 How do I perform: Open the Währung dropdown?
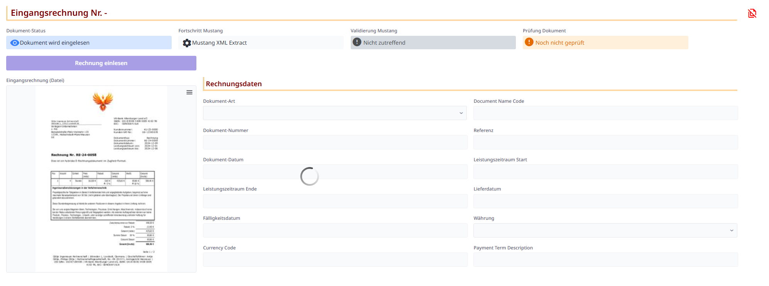(605, 231)
